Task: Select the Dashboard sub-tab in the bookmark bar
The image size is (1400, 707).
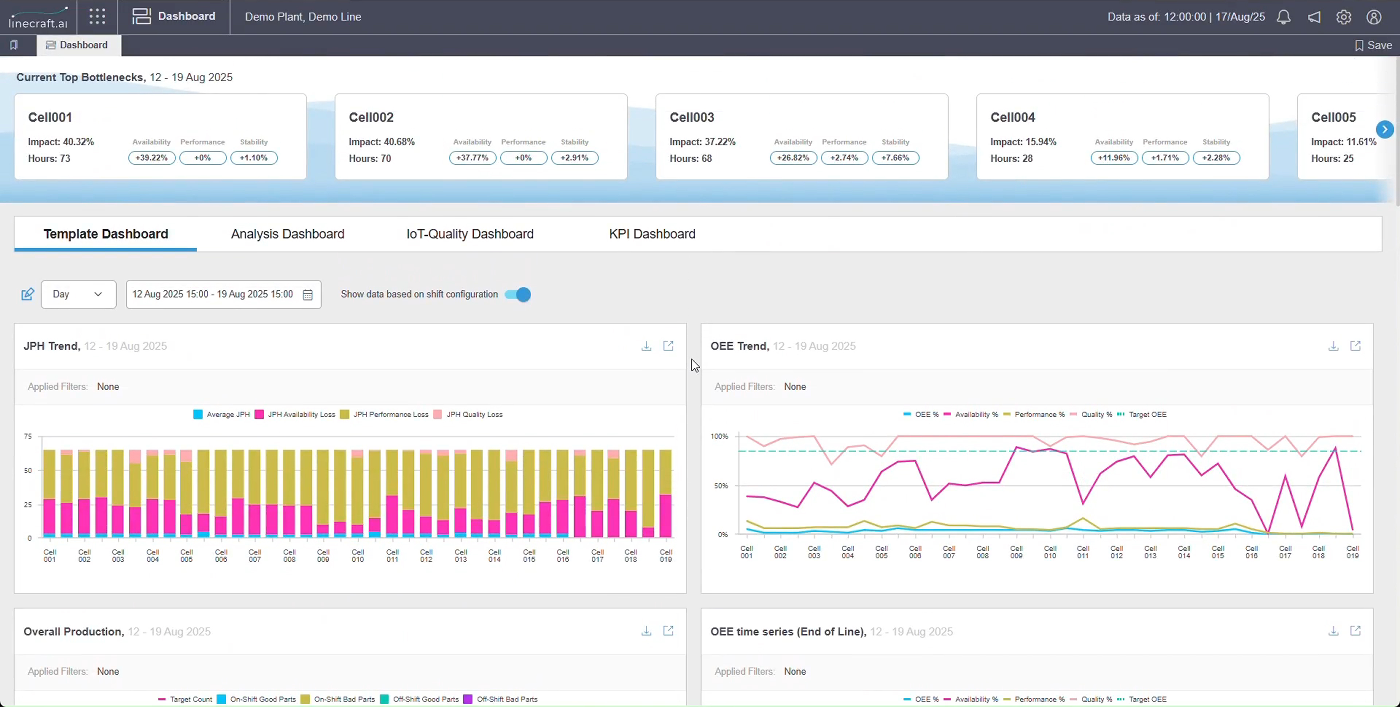Action: click(x=79, y=45)
